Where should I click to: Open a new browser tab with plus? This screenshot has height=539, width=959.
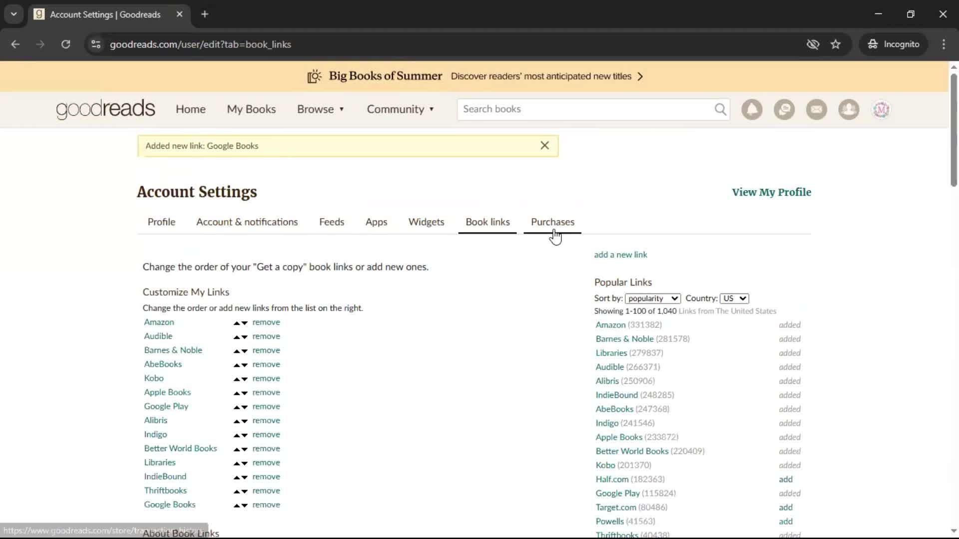point(205,14)
